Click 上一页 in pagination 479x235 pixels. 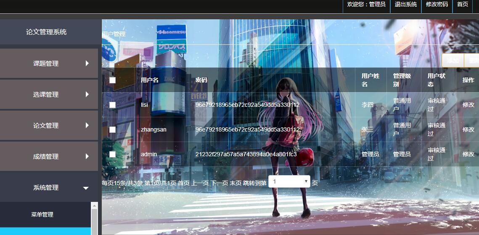(200, 183)
